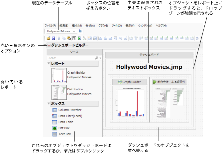
Task: Click the Pict Box label
Action: (64, 128)
